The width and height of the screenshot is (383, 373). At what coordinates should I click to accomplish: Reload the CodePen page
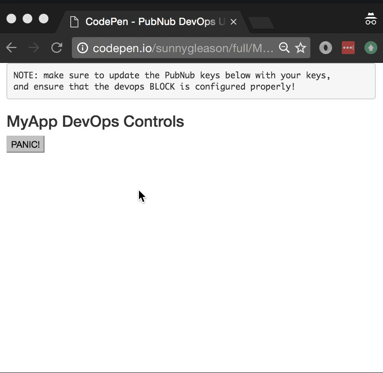(x=57, y=48)
